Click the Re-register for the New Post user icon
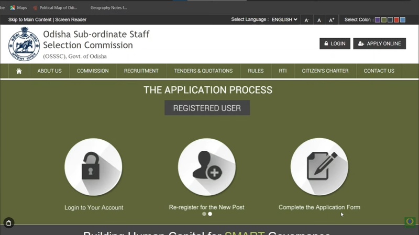The height and width of the screenshot is (235, 419). click(207, 167)
